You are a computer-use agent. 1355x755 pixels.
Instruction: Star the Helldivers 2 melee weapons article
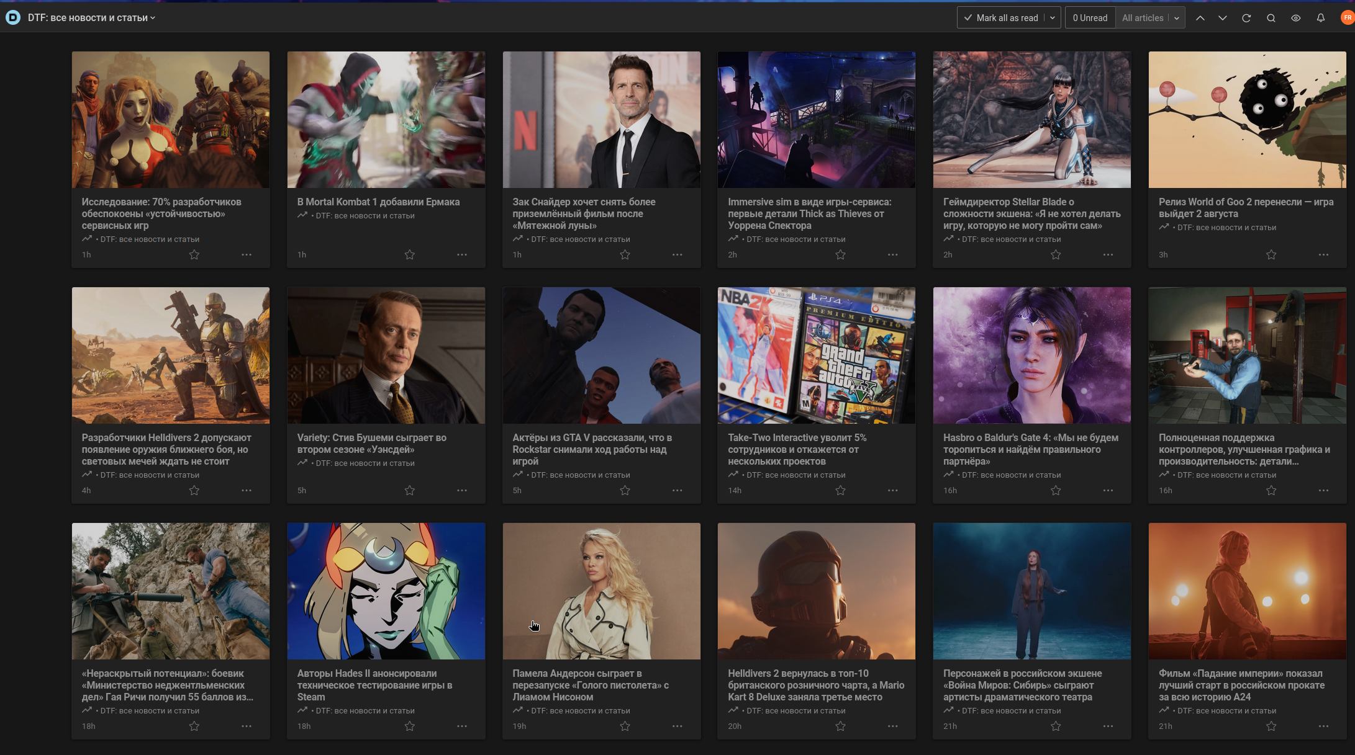click(x=194, y=491)
